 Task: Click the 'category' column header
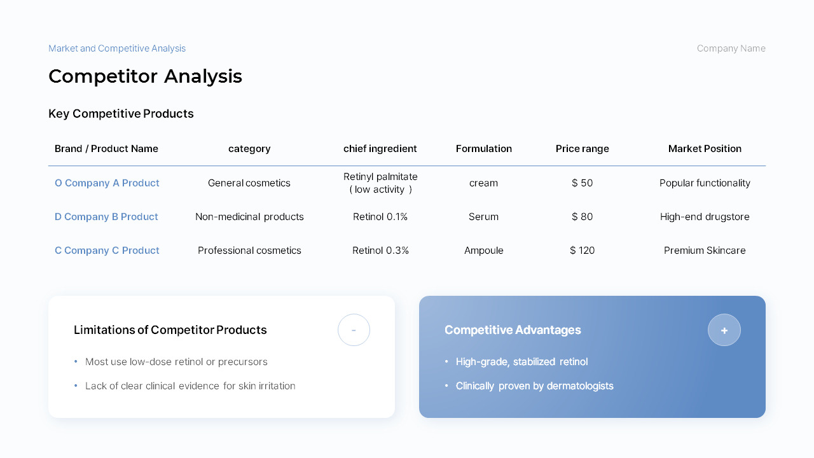pos(249,149)
